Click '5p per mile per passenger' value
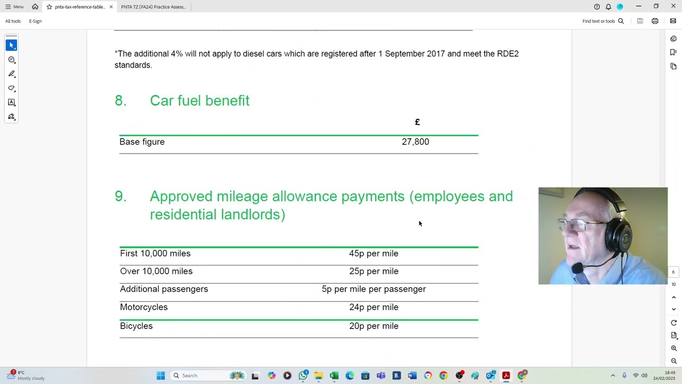Image resolution: width=682 pixels, height=384 pixels. pyautogui.click(x=374, y=289)
